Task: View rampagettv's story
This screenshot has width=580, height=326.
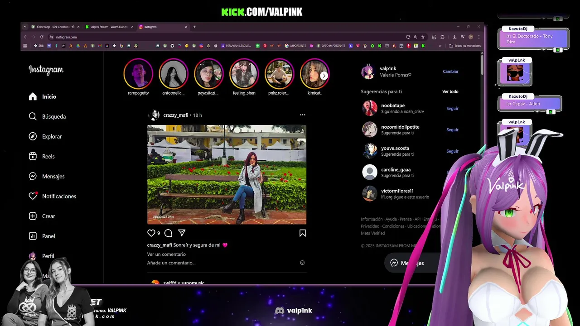Action: (x=139, y=74)
